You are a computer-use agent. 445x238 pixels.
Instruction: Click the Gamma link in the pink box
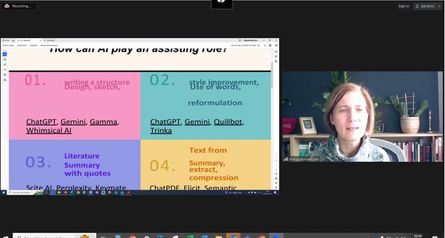pyautogui.click(x=103, y=122)
